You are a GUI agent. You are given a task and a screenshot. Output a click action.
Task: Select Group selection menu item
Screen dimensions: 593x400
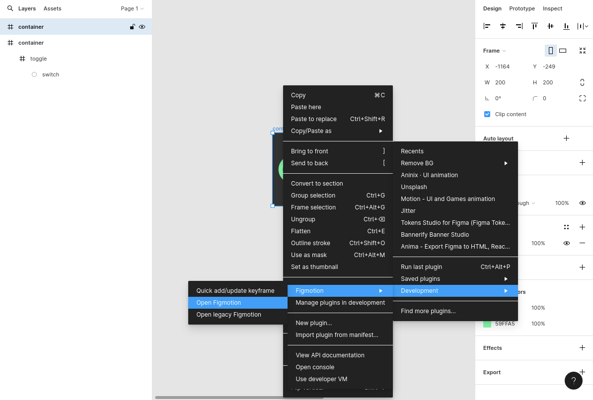338,196
